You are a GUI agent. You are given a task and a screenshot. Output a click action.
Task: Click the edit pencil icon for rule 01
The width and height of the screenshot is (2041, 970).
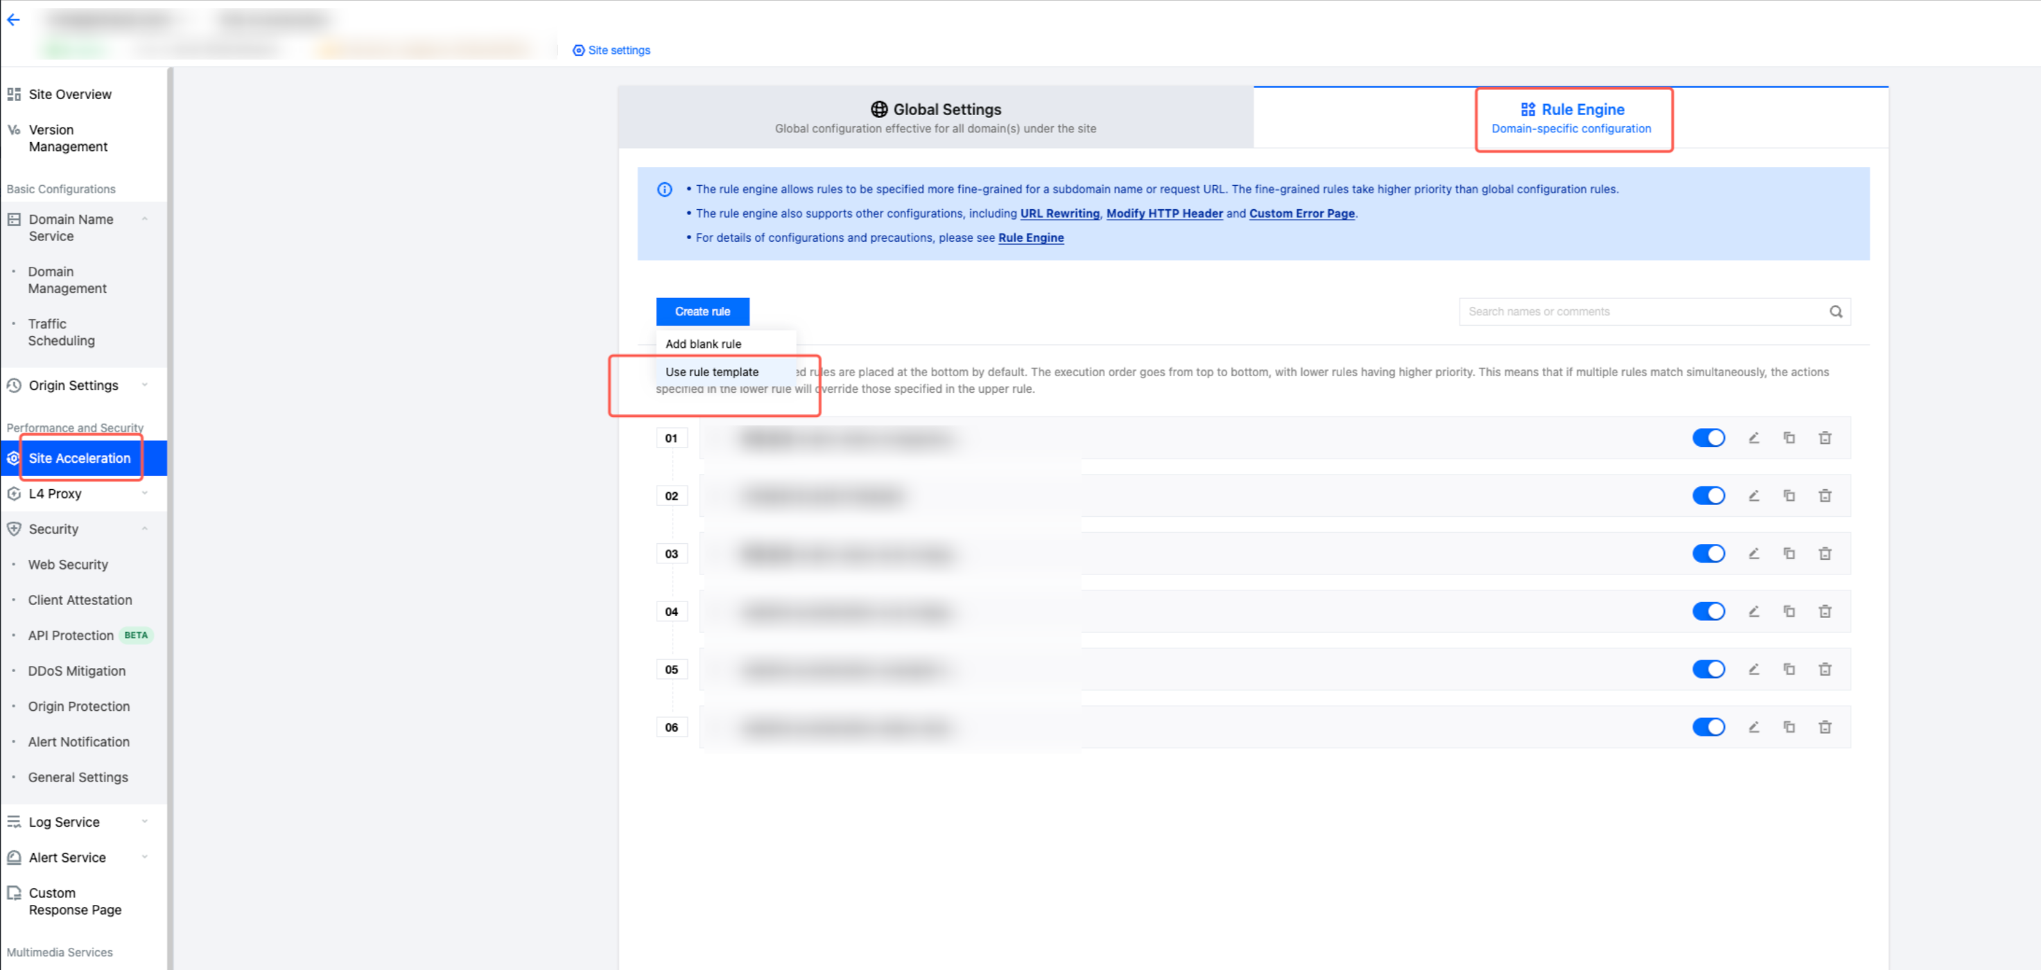[x=1753, y=438]
